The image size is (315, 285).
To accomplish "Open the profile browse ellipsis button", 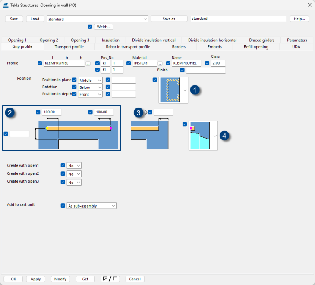I will [x=88, y=63].
